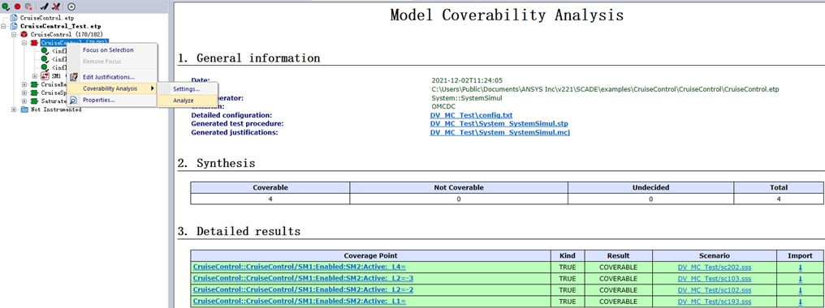The width and height of the screenshot is (825, 308).
Task: Click the first green covered <infl...> circle icon
Action: tap(45, 51)
